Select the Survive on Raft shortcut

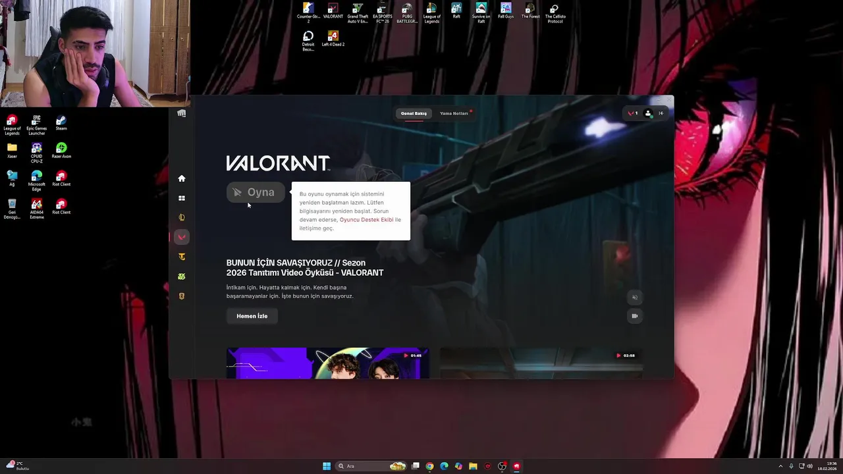[481, 13]
